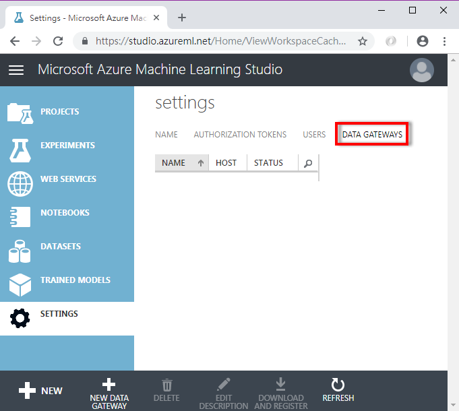The image size is (459, 411).
Task: Select the Settings gear item
Action: (67, 319)
